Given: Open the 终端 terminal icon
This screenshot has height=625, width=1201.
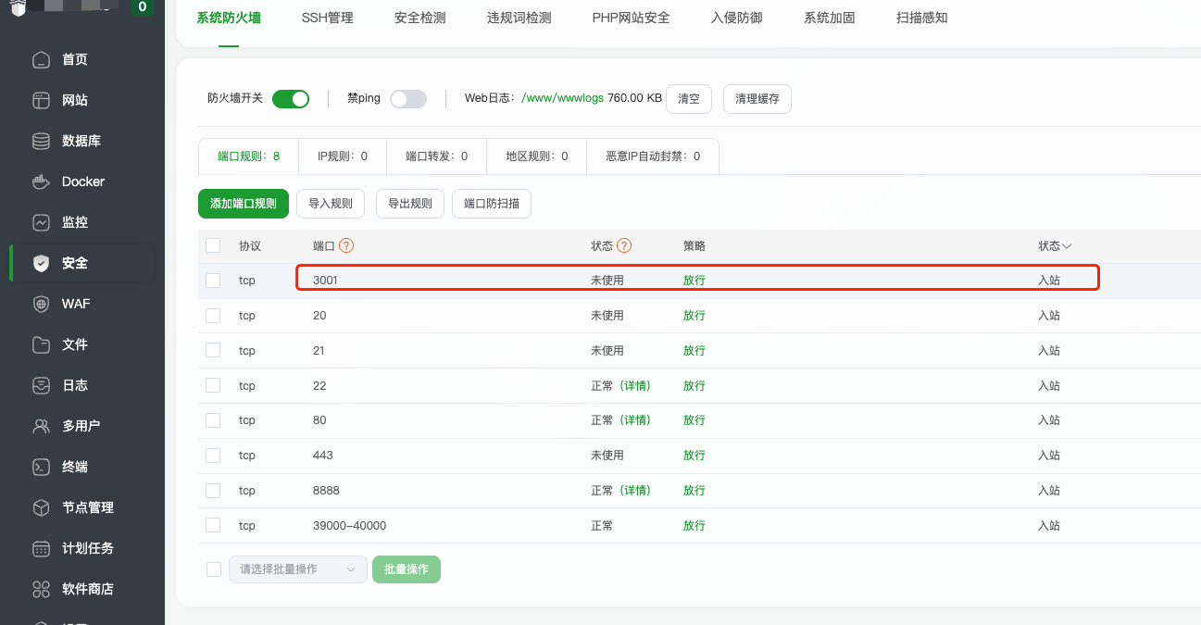Looking at the screenshot, I should point(41,467).
